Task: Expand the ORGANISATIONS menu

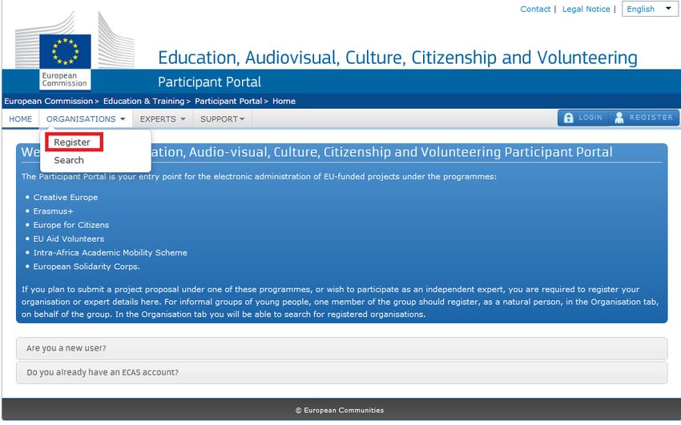Action: [86, 118]
